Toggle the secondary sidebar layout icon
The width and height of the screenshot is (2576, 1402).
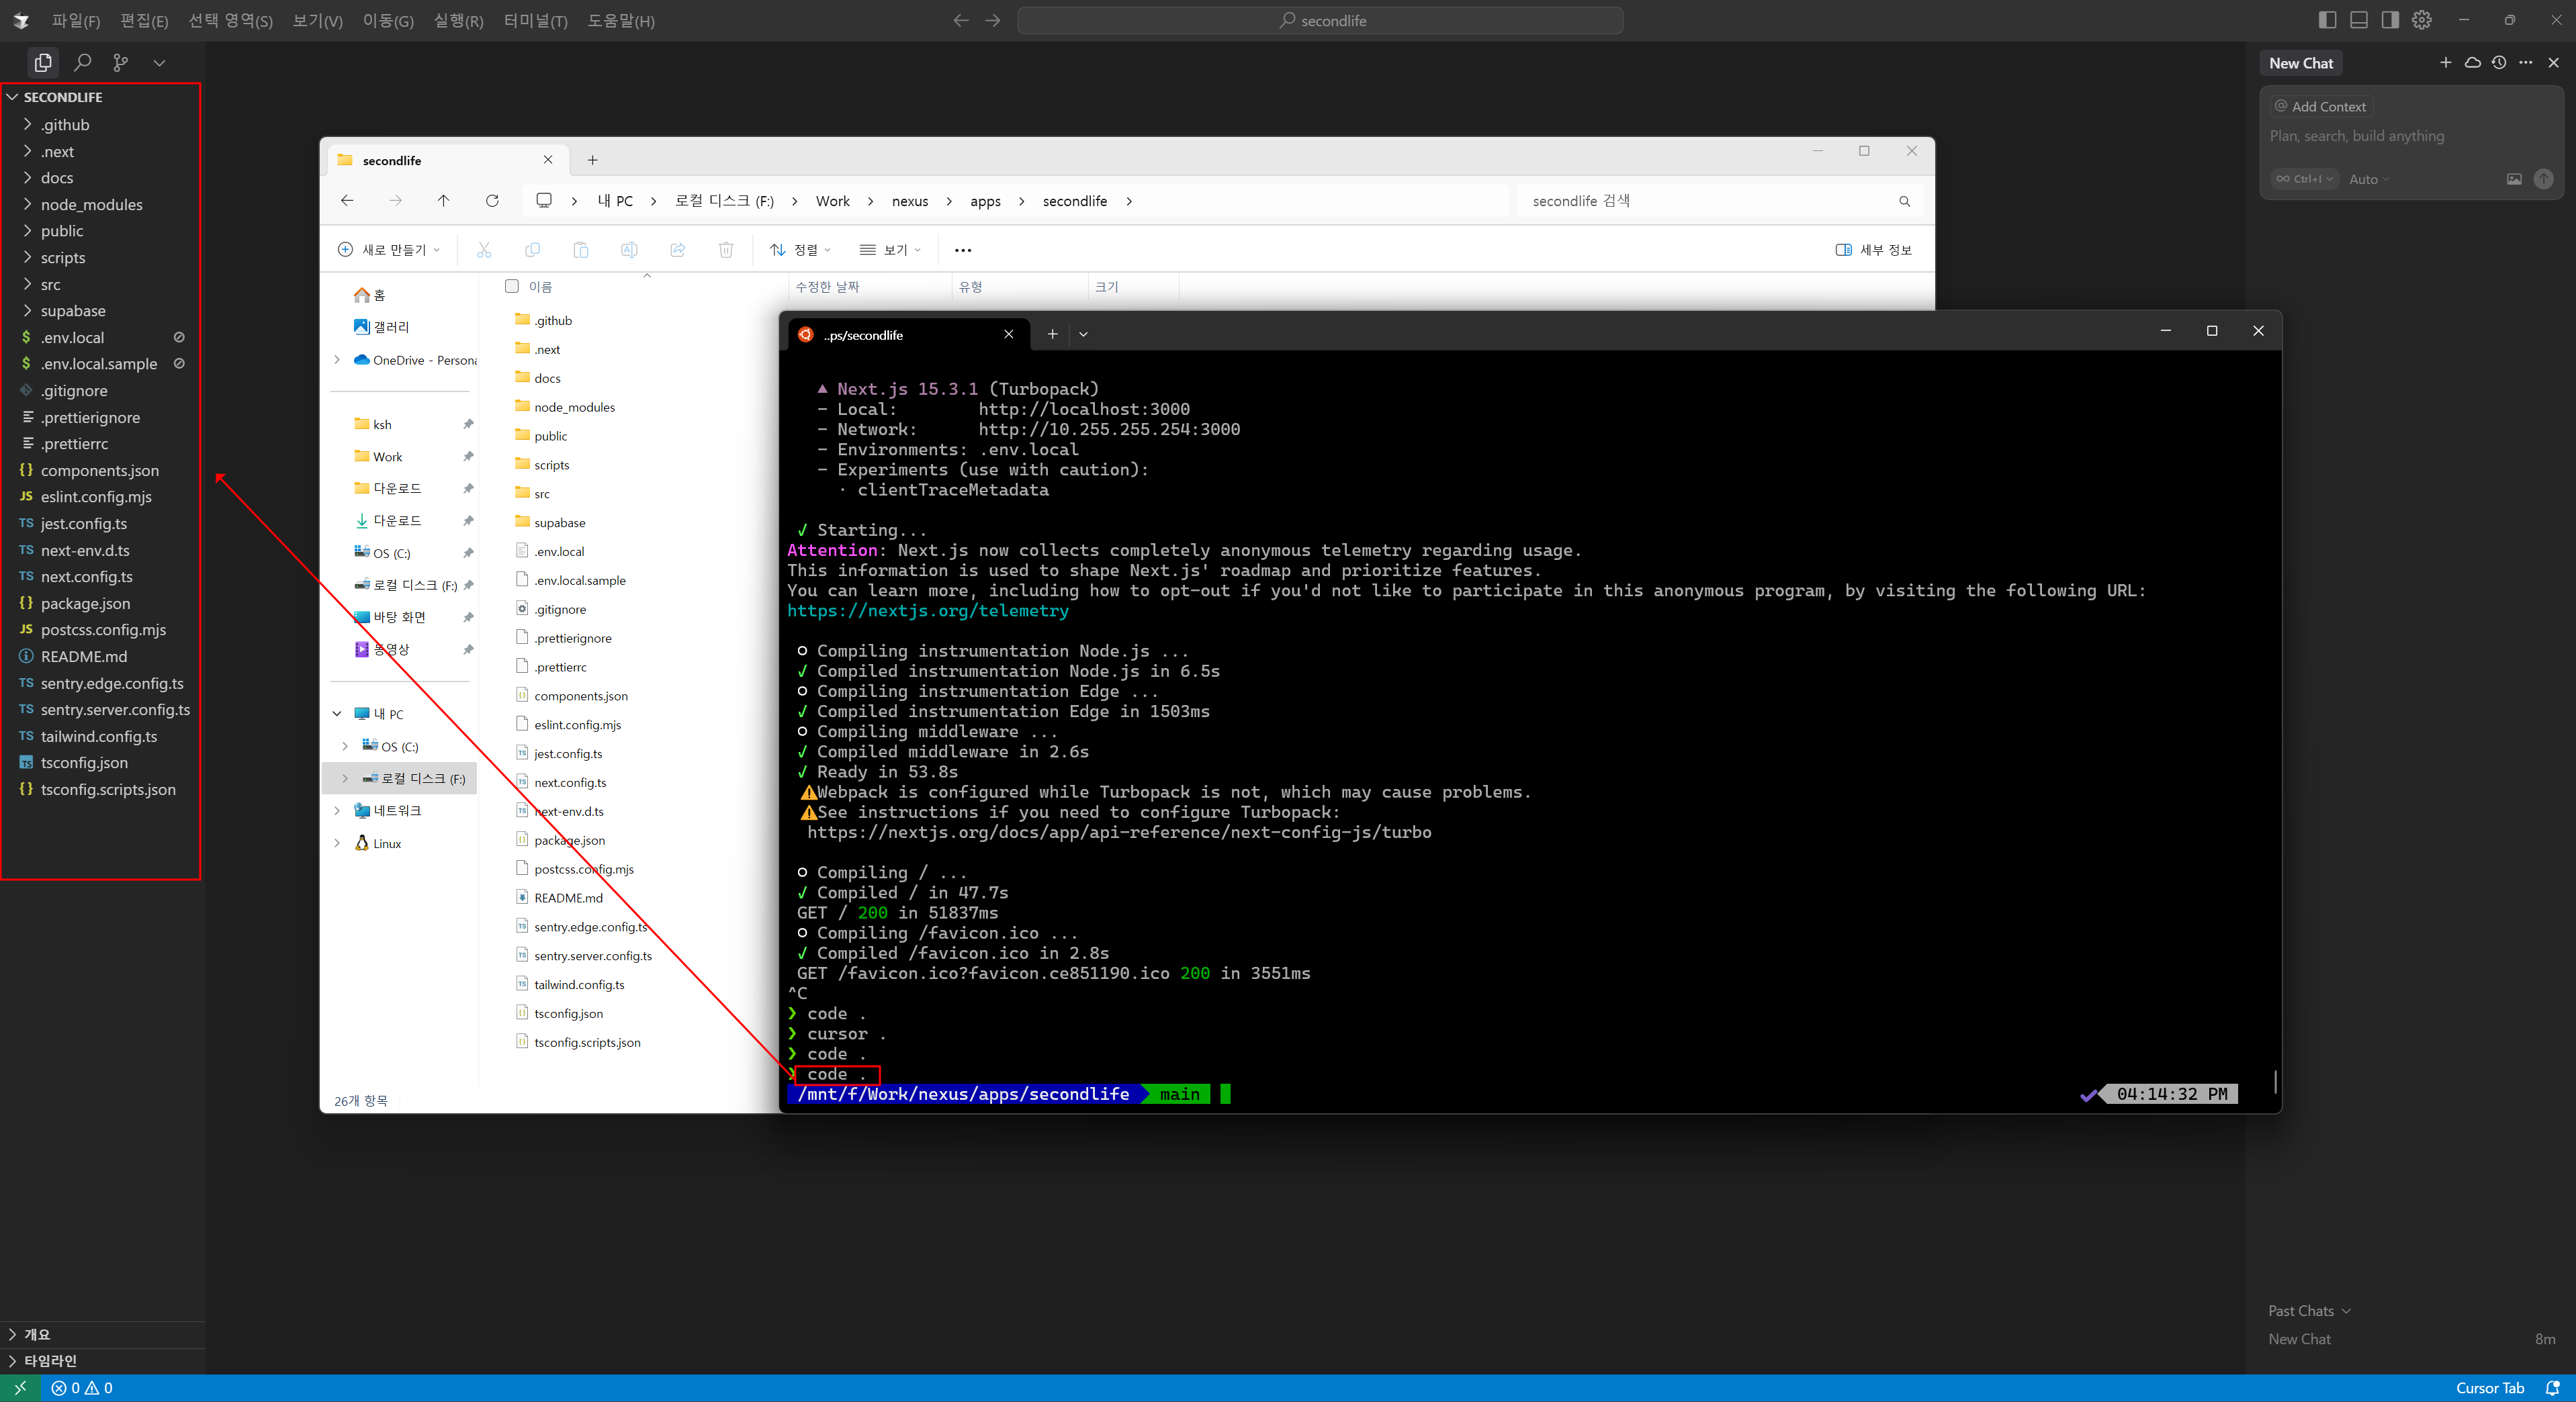tap(2389, 20)
